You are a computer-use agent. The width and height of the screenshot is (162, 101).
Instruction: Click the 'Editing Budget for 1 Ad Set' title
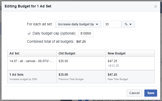(28, 6)
